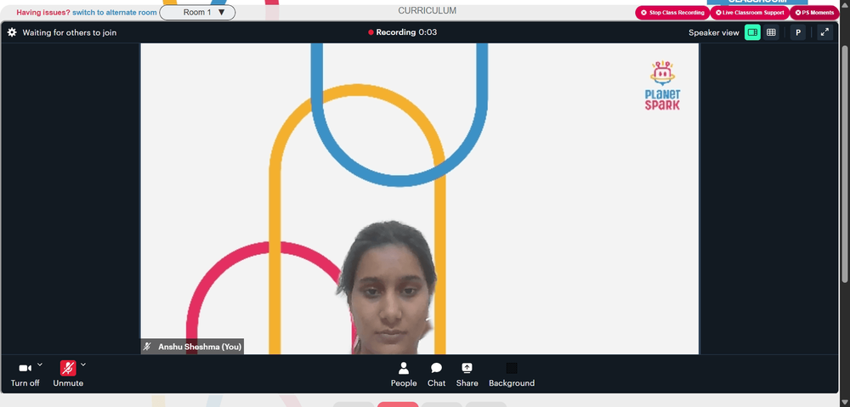Enter fullscreen with the expand arrows icon
Viewport: 850px width, 407px height.
tap(824, 32)
